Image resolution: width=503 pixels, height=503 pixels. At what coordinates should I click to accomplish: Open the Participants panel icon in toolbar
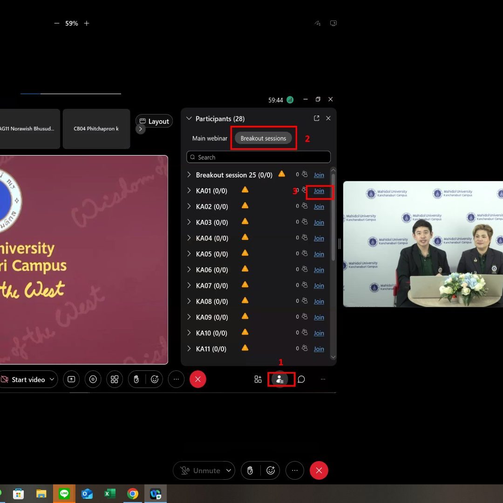coord(280,380)
